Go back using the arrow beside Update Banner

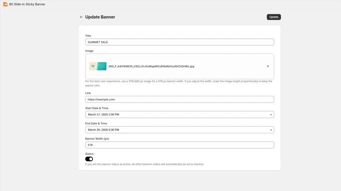[x=81, y=17]
